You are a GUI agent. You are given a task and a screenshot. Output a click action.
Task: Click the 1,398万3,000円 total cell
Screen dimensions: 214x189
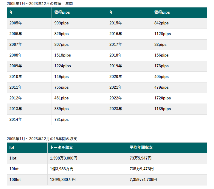[64, 158]
